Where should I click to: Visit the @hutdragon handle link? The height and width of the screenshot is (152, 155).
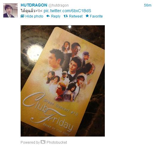pyautogui.click(x=59, y=5)
